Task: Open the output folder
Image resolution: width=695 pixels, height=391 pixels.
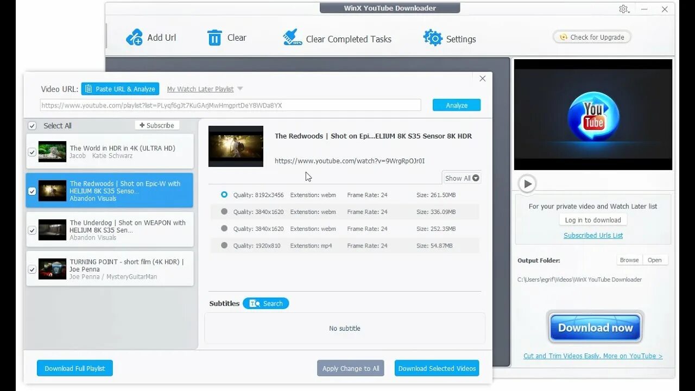Action: pos(655,260)
